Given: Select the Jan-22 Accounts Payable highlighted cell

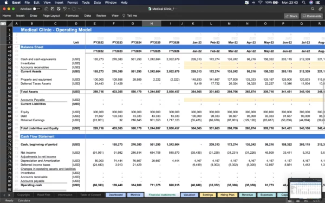Looking at the screenshot, I should pos(193,100).
